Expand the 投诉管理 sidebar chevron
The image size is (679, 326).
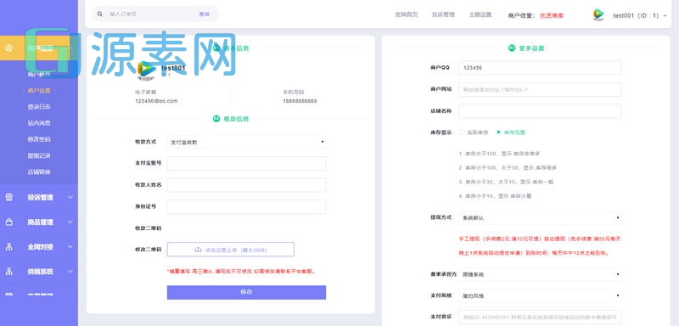[x=70, y=198]
